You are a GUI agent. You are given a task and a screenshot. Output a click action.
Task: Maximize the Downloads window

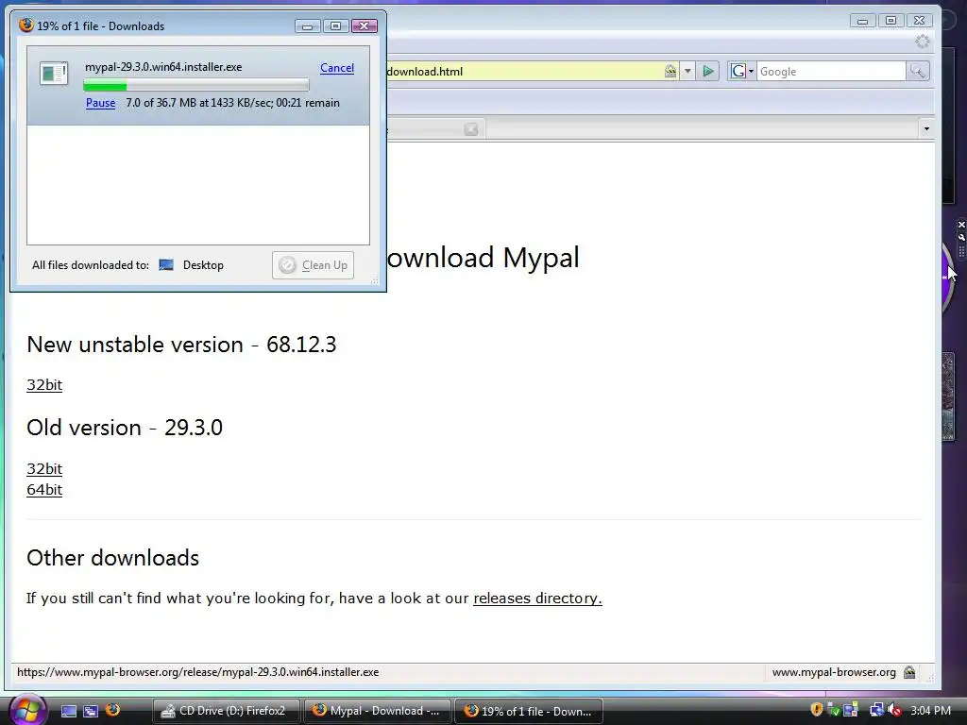tap(335, 25)
